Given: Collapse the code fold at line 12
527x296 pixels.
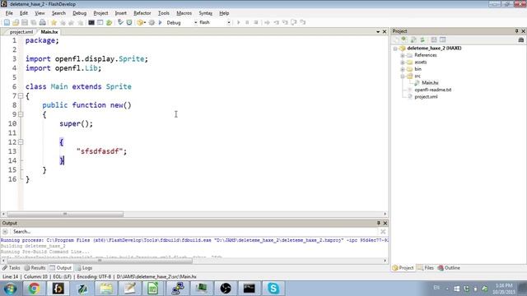Looking at the screenshot, I should 21,142.
